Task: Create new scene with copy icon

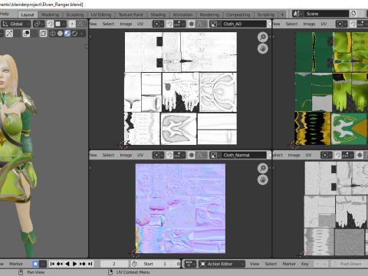Action: 353,14
